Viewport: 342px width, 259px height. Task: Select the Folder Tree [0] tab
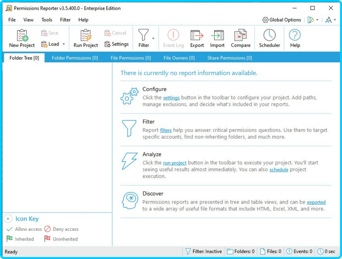pyautogui.click(x=24, y=58)
